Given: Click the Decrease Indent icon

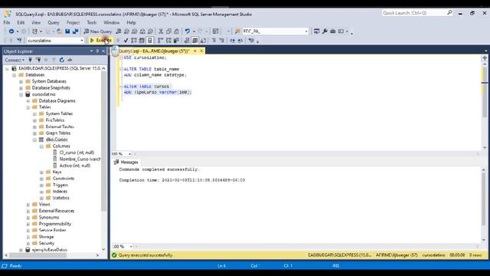Looking at the screenshot, I should point(232,41).
